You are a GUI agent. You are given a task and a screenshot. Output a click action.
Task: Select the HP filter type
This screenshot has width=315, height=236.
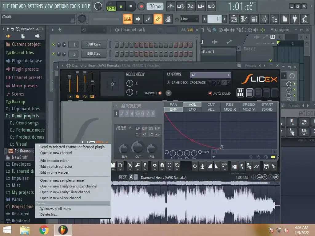pyautogui.click(x=157, y=128)
